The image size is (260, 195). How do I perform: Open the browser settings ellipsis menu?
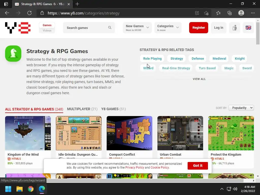[x=253, y=13]
